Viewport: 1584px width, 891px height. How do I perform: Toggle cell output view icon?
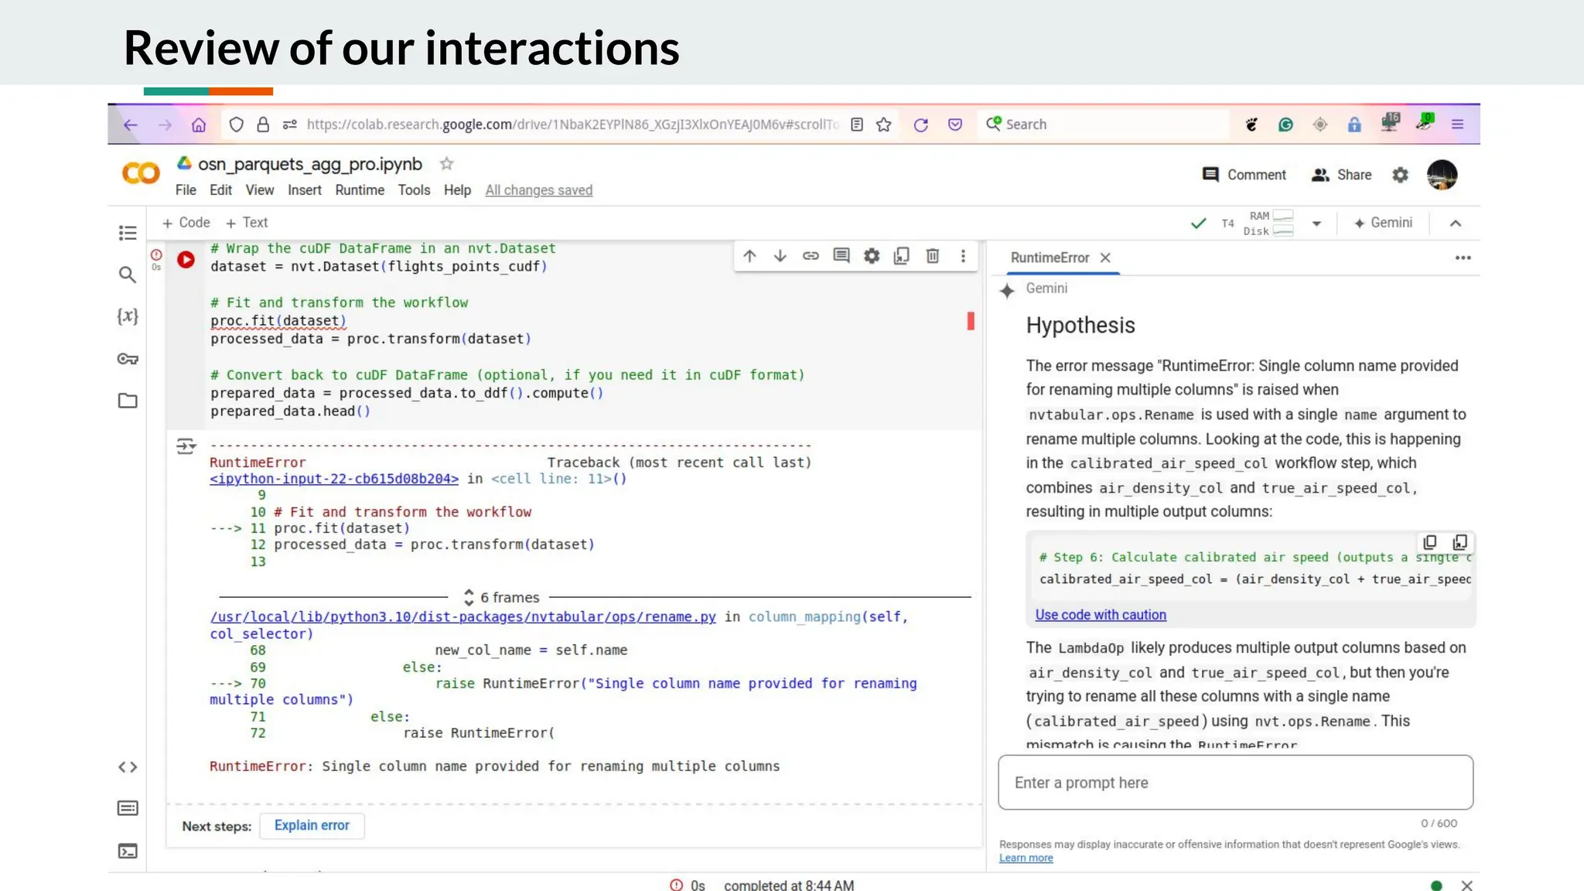[x=186, y=446]
